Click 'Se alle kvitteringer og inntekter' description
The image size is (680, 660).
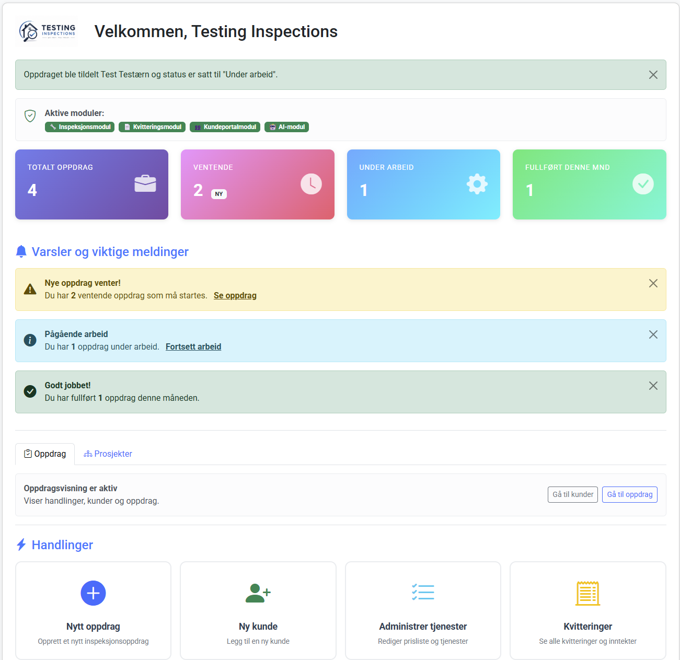(x=588, y=641)
